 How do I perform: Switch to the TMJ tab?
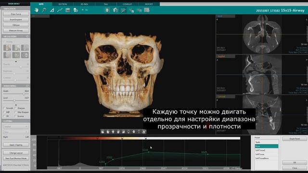[106, 4]
